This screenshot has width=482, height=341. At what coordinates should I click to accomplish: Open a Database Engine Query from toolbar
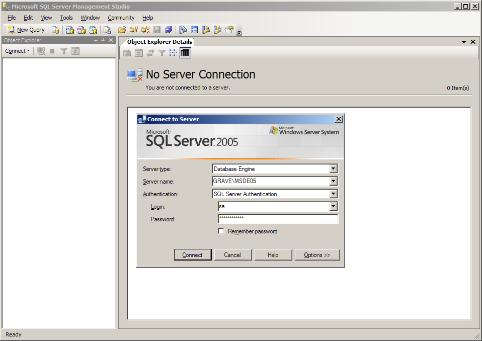55,30
